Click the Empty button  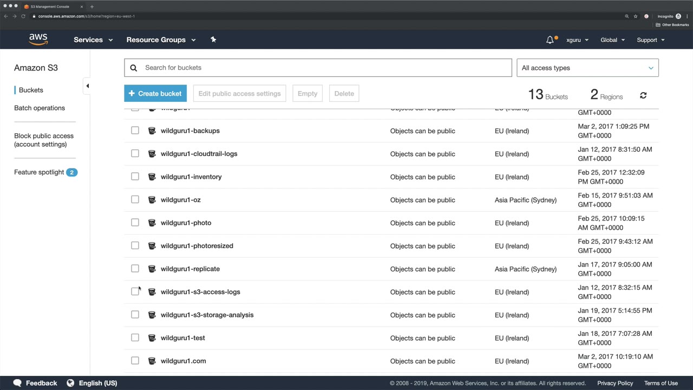click(308, 93)
